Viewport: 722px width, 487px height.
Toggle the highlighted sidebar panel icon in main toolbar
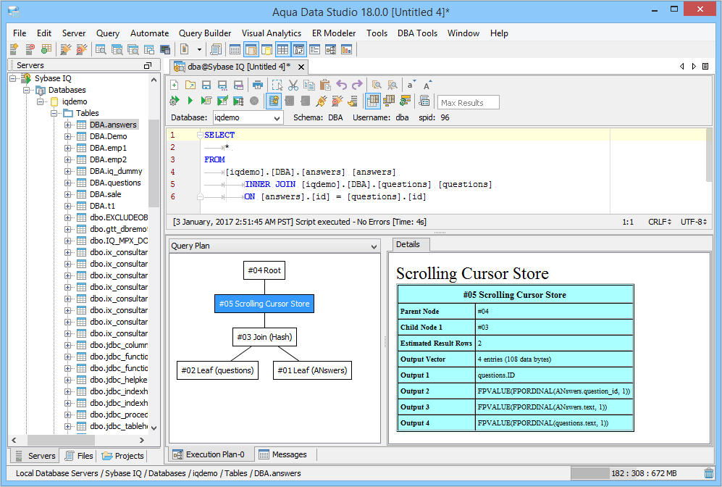(251, 49)
